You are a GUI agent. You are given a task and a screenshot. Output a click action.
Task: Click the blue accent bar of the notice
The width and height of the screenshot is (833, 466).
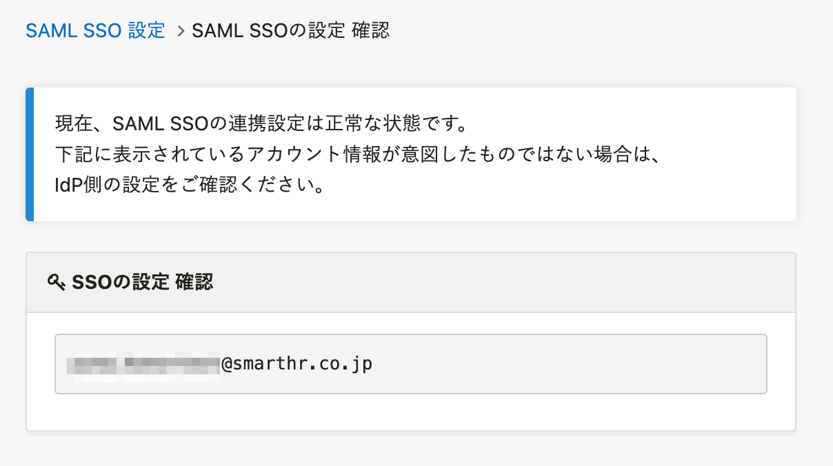click(30, 154)
